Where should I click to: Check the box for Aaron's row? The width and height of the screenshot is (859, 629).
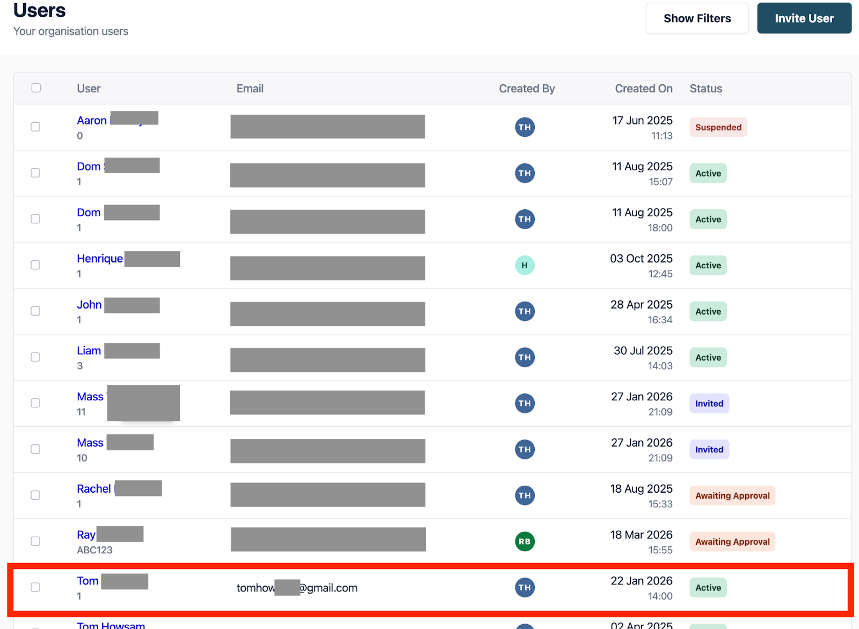click(35, 127)
